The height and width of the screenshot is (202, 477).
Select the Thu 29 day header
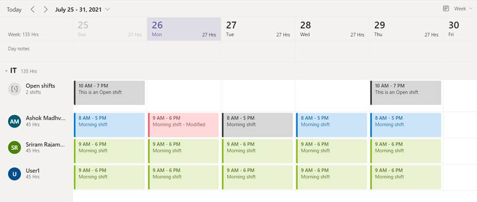[x=406, y=29]
